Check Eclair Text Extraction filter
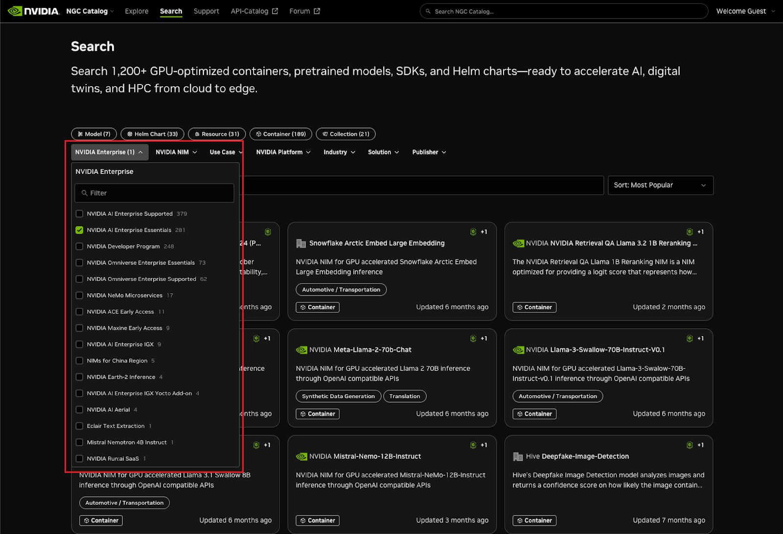This screenshot has height=534, width=783. click(79, 426)
